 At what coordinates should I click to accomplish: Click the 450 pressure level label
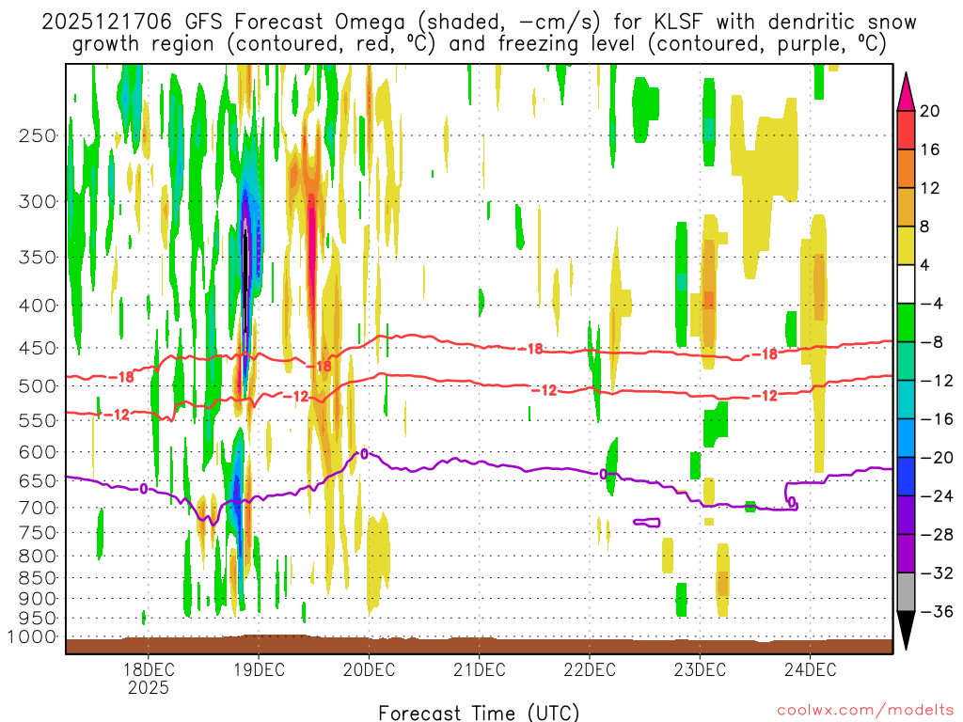coord(38,348)
